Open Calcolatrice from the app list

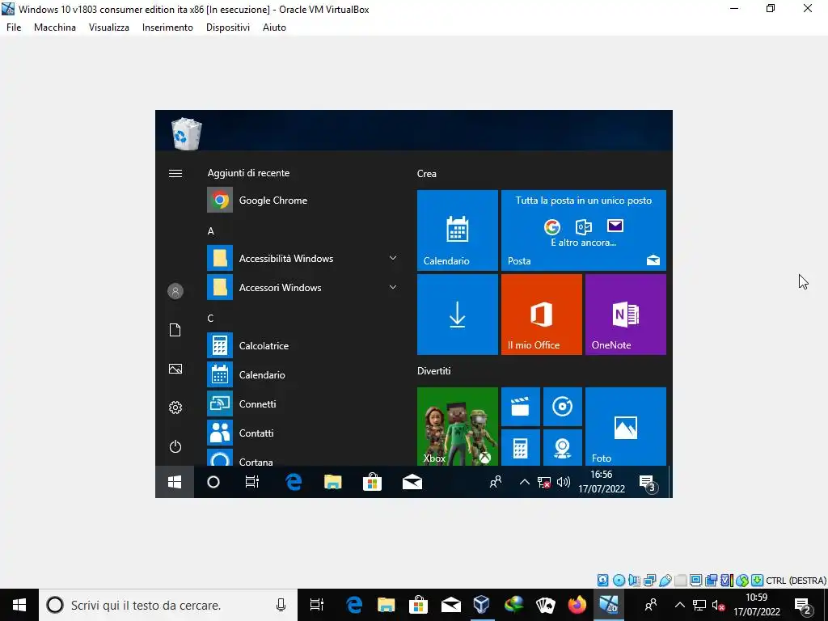click(x=303, y=346)
